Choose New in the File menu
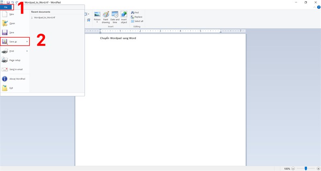The width and height of the screenshot is (321, 171). (x=15, y=14)
